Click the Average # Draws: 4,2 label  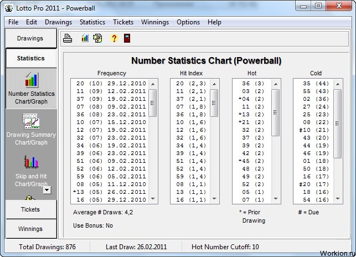(103, 212)
